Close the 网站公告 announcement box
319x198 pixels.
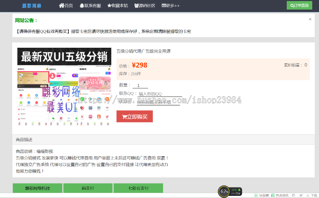point(310,19)
